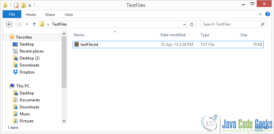Select This PC in navigation pane
This screenshot has width=274, height=134.
(23, 86)
